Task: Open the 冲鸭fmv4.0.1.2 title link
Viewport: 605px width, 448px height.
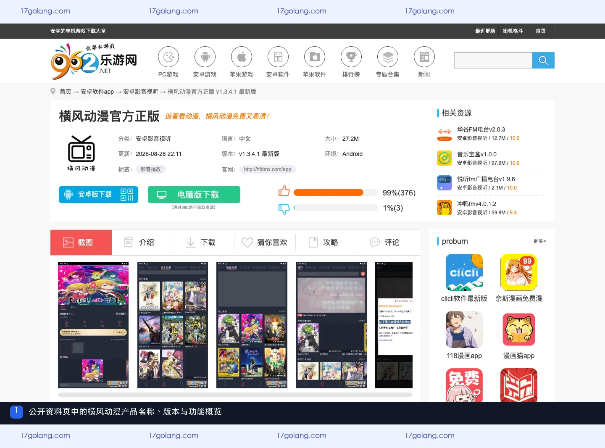Action: click(477, 204)
